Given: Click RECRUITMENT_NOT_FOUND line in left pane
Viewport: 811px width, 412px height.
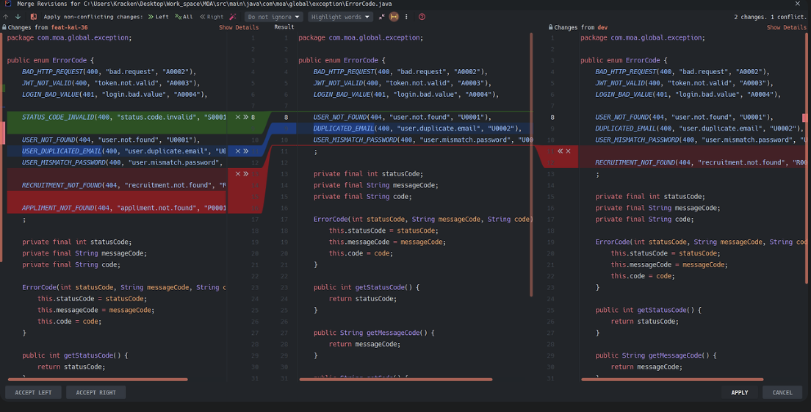Looking at the screenshot, I should [124, 185].
